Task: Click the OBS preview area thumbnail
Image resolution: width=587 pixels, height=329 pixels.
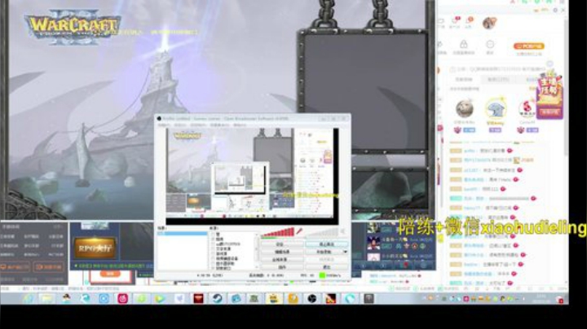Action: pyautogui.click(x=253, y=176)
